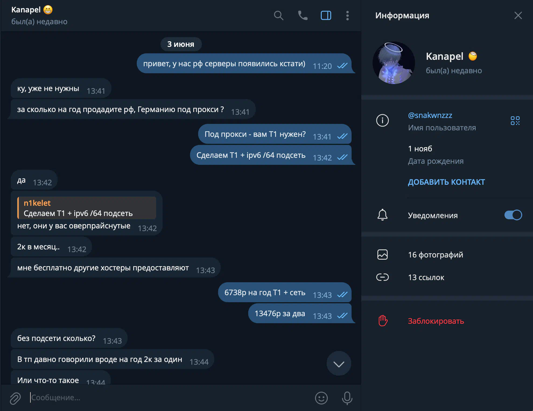Viewport: 533px width, 411px height.
Task: Copy the @snakwnzzz username link
Action: (x=430, y=115)
